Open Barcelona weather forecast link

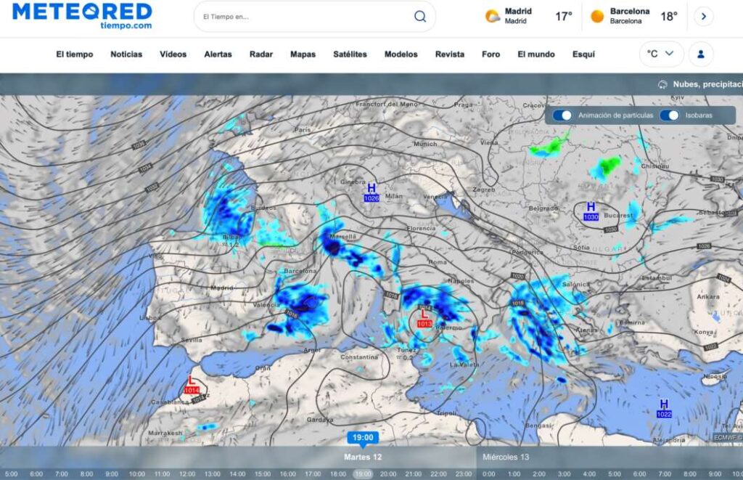[629, 16]
